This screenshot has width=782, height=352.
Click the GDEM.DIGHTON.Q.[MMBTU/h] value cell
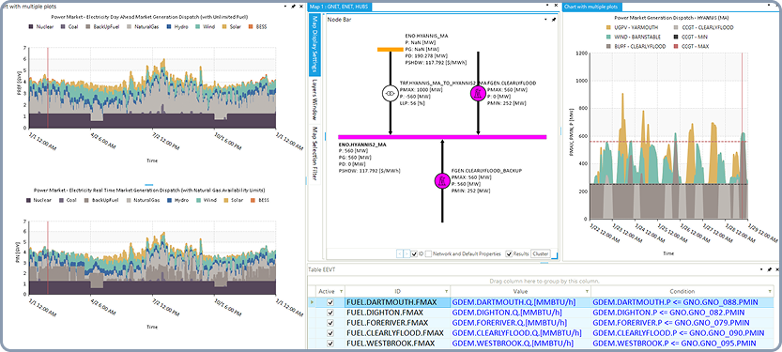click(521, 313)
